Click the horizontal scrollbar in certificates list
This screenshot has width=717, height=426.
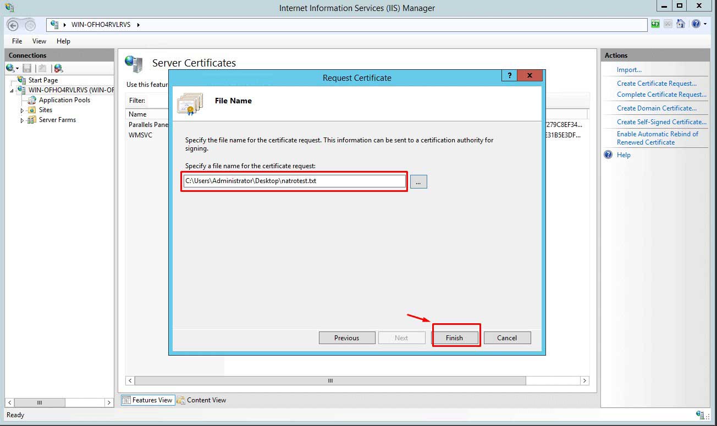[x=330, y=380]
